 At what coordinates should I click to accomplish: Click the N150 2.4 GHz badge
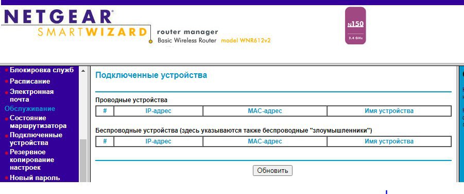(x=355, y=26)
